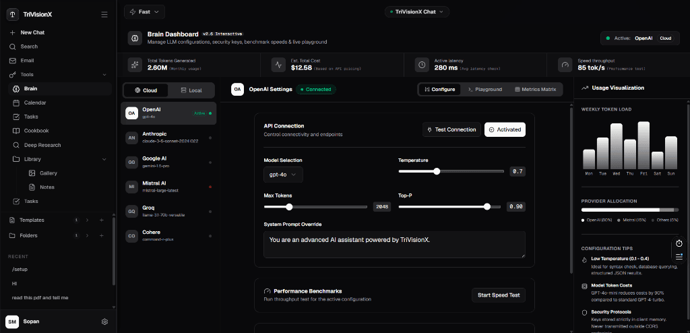Click the floating list icon button

pos(679,257)
